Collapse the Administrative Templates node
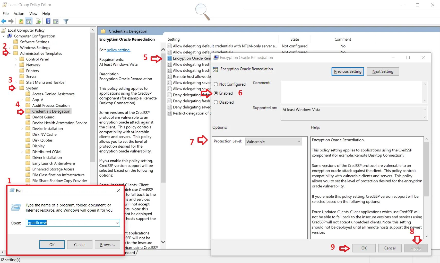The height and width of the screenshot is (263, 440). pyautogui.click(x=10, y=53)
